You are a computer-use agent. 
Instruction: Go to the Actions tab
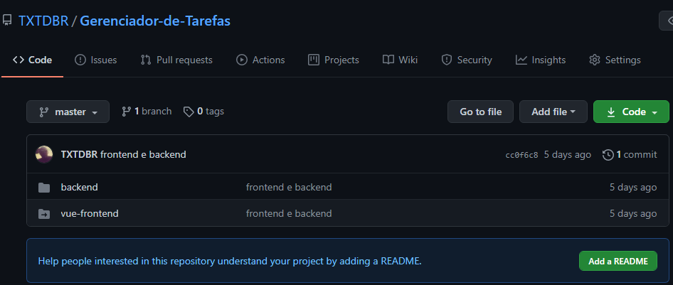[260, 60]
